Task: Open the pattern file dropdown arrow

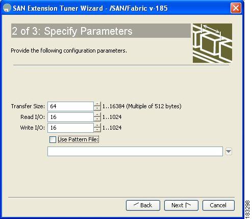Action: [x=229, y=152]
